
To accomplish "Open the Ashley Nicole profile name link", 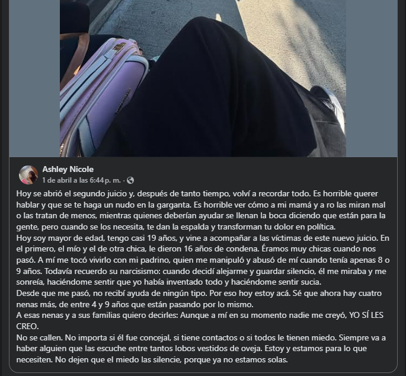I will tap(68, 169).
